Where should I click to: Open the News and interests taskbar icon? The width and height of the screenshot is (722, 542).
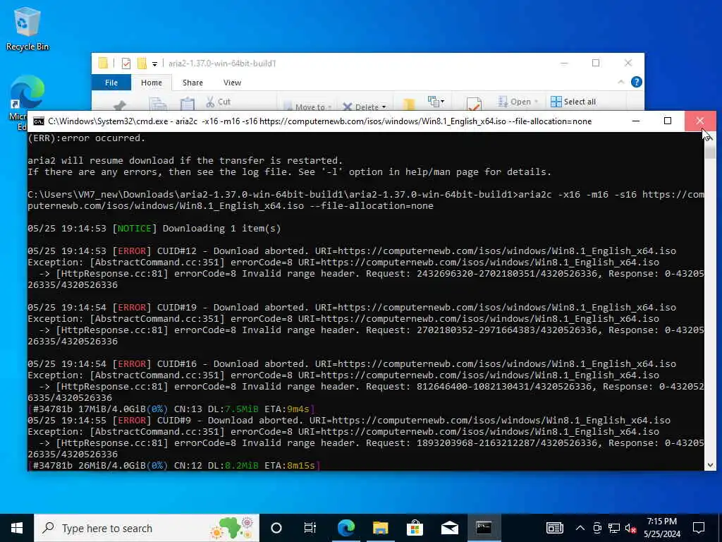[x=555, y=528]
